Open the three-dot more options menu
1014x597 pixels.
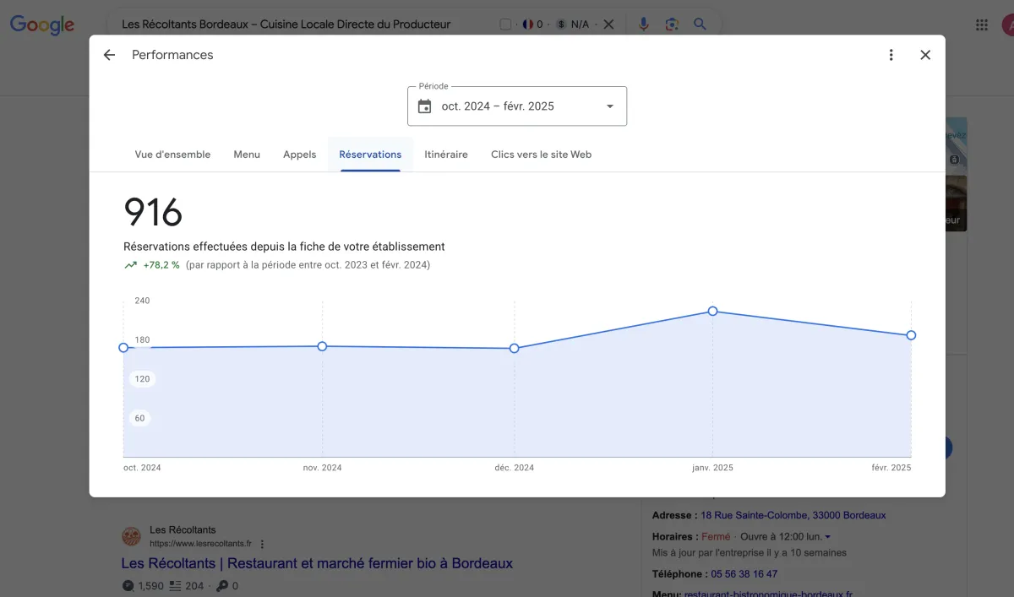pos(891,55)
